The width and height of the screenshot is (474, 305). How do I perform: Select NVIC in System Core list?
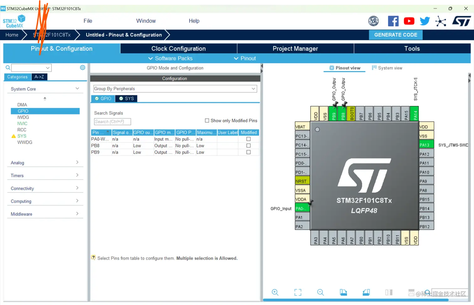pos(22,124)
